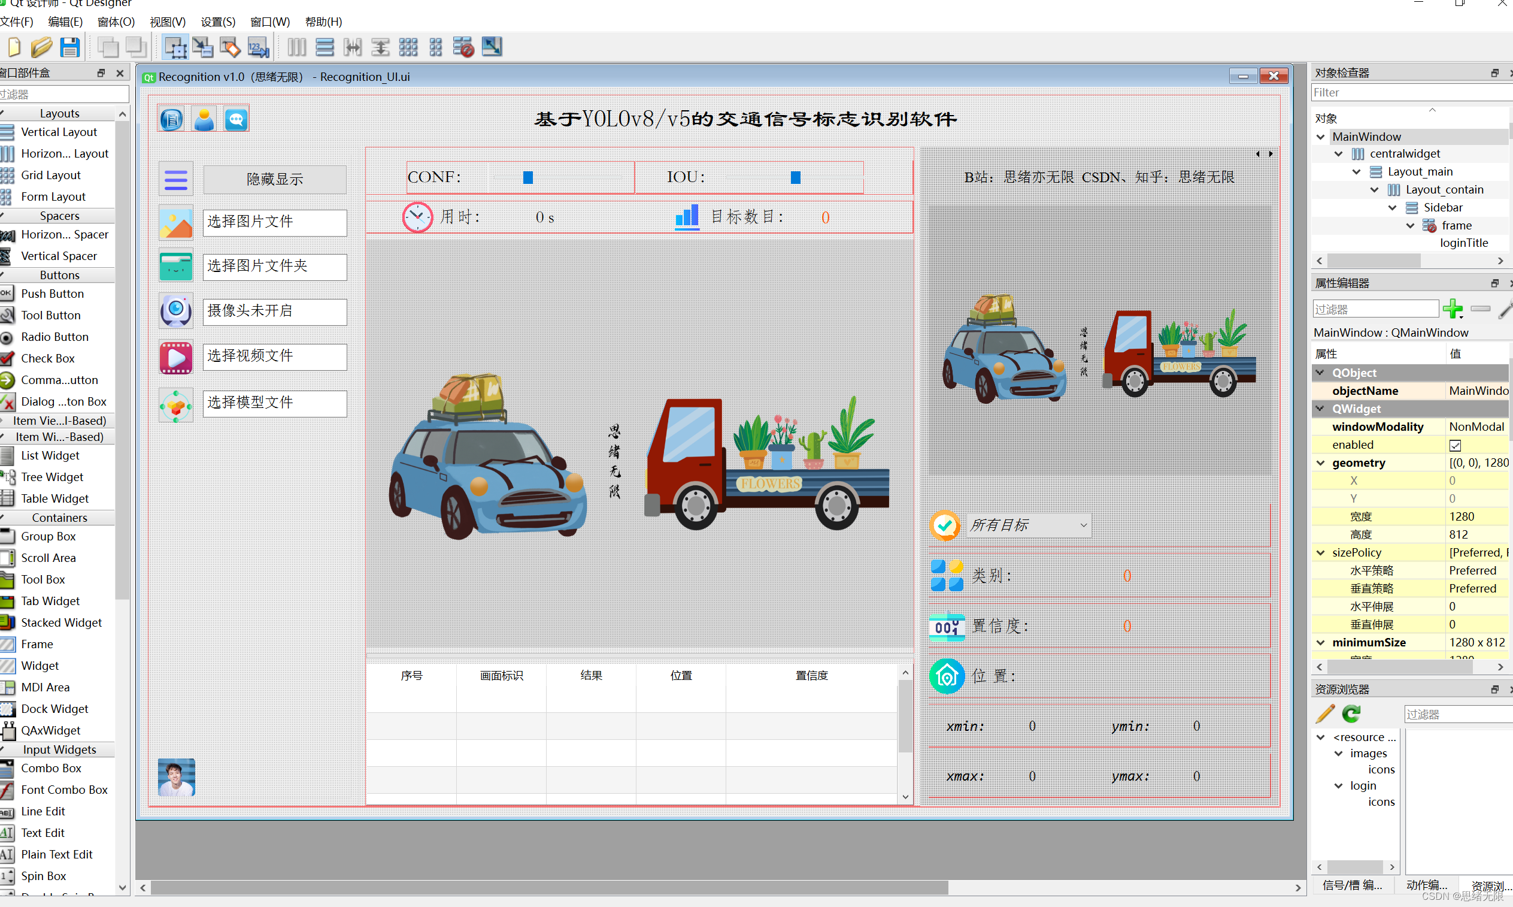
Task: Click the Edit Widgets mode icon
Action: point(175,47)
